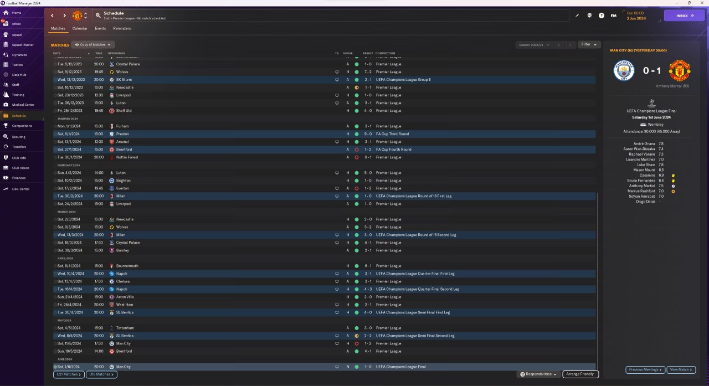Click the Milan Round of 16 First Leg row

coord(325,196)
